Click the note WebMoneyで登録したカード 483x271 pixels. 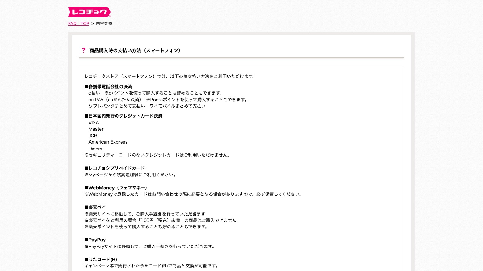(193, 194)
